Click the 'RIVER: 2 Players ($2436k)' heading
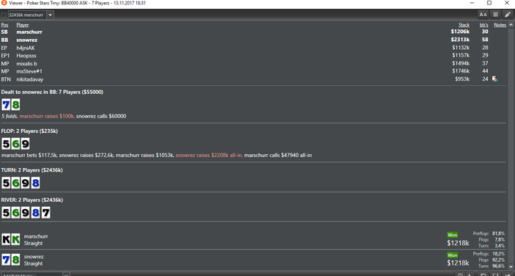Screen dimensions: 515x276 coord(32,200)
